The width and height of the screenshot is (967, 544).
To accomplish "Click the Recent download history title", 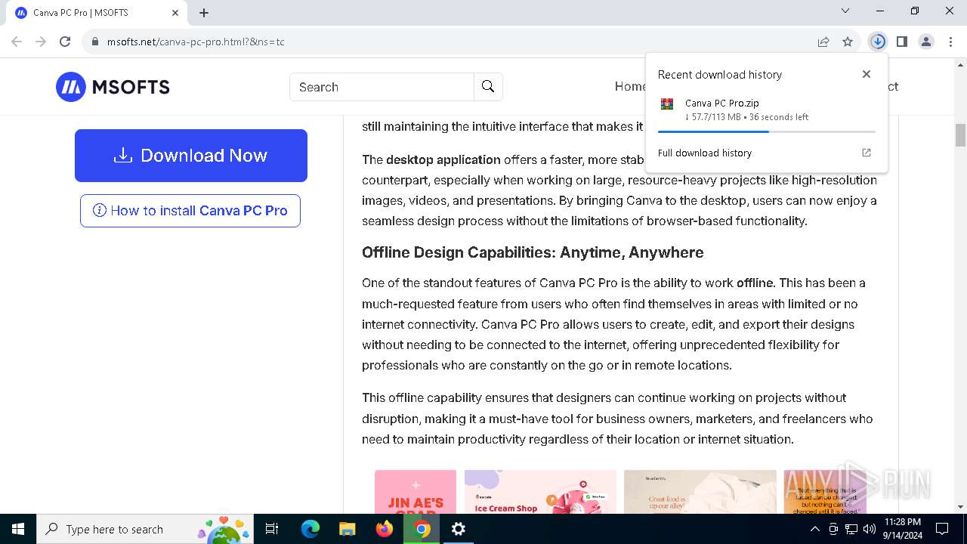I will [720, 74].
